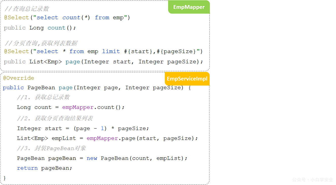The image size is (336, 185).
Task: Click the orange EmpServiceImpl label
Action: pos(187,78)
